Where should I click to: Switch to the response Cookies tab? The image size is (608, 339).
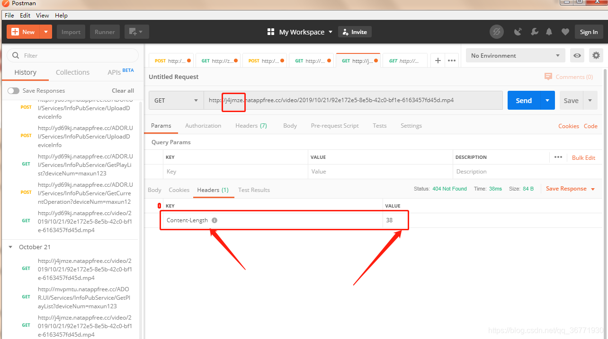[179, 190]
